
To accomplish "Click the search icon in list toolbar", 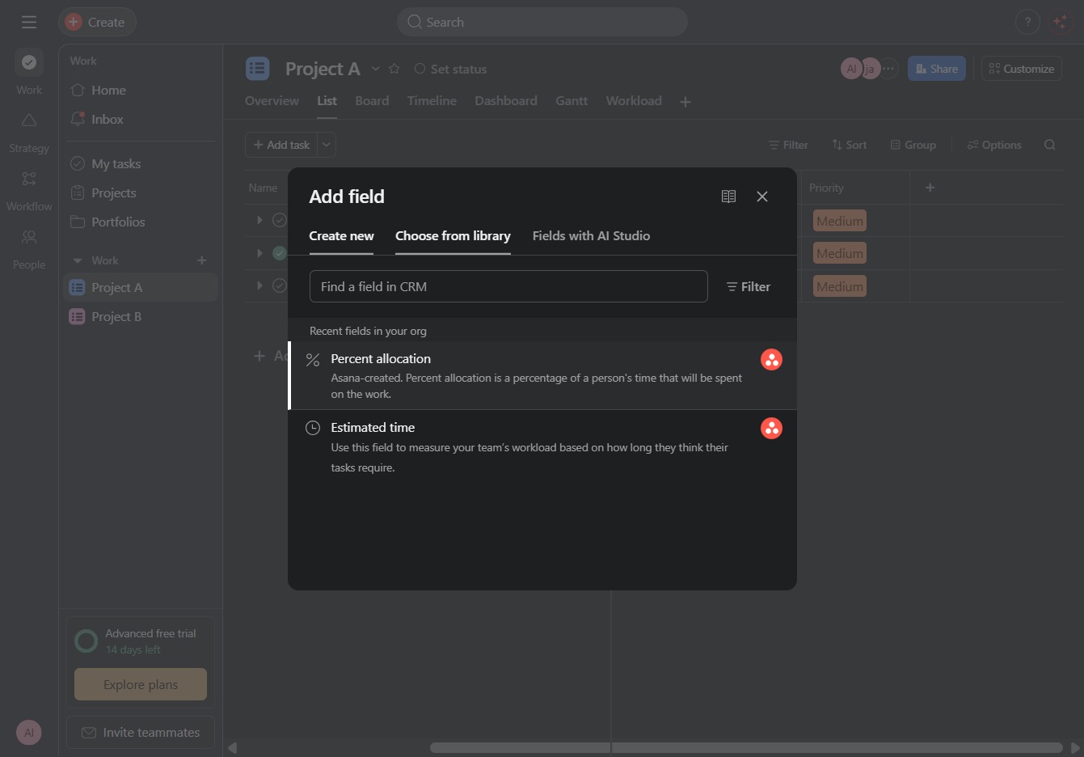I will 1050,145.
